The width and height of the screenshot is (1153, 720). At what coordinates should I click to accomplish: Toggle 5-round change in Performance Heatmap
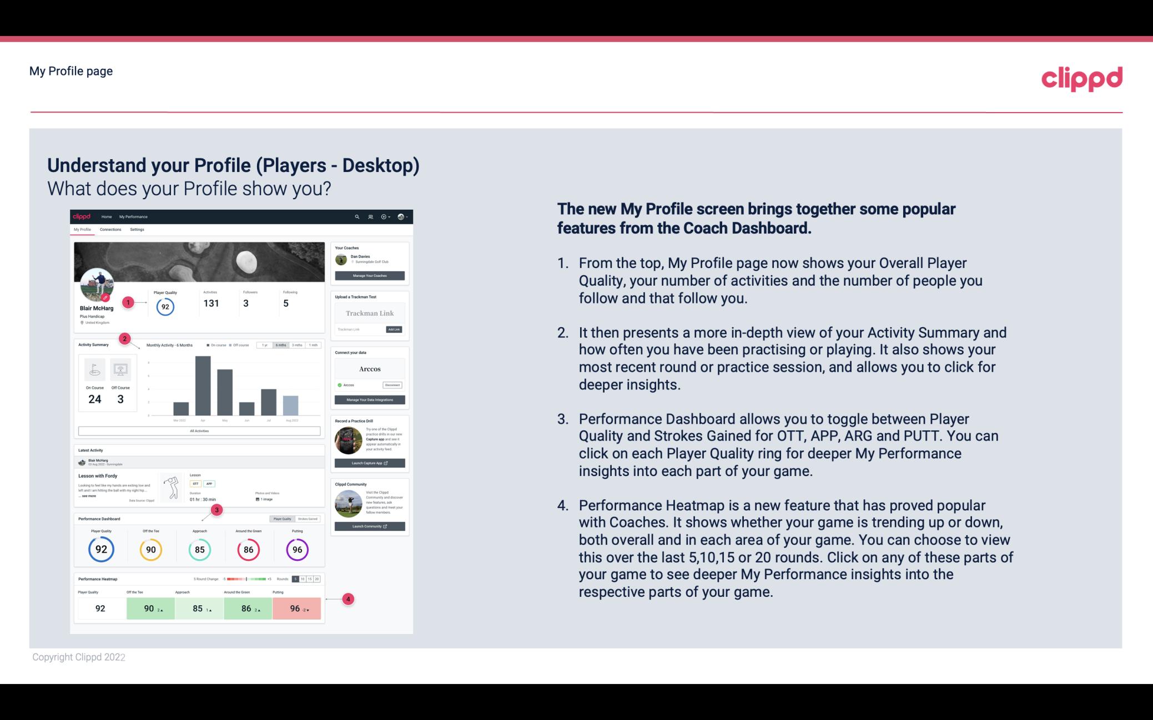(297, 579)
